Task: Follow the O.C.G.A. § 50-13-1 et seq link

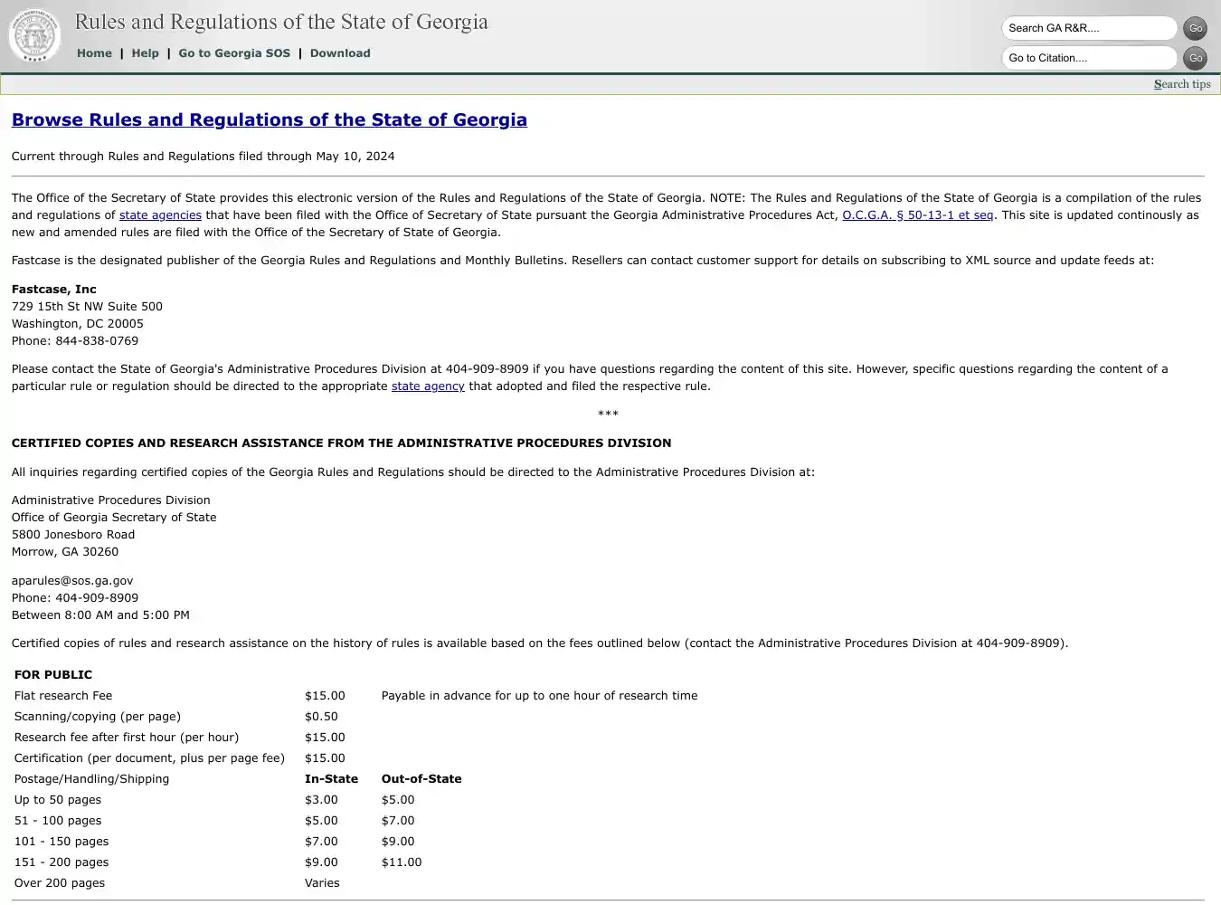Action: tap(918, 215)
